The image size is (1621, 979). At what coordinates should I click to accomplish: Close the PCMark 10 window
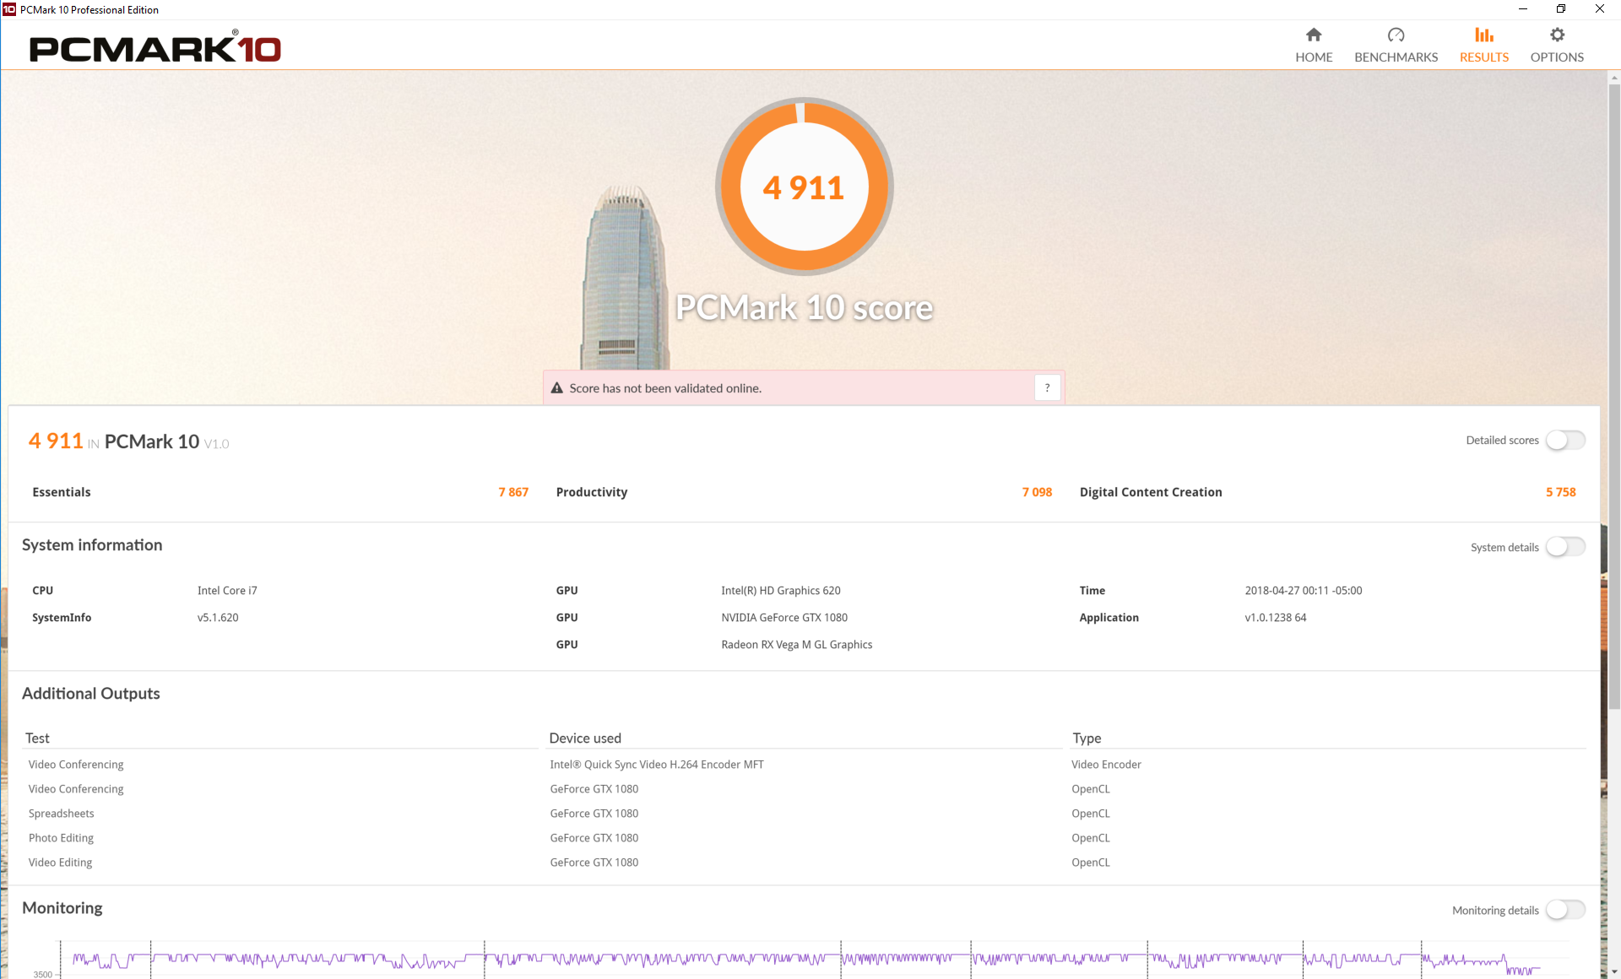point(1600,9)
